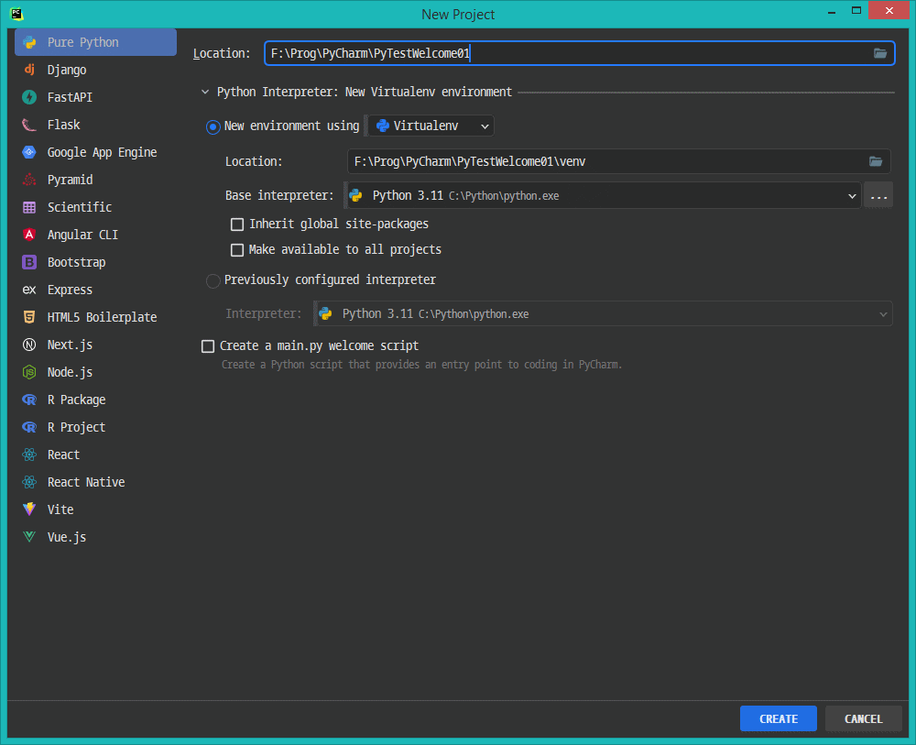Select New environment using radio button
The image size is (916, 745).
[x=213, y=126]
